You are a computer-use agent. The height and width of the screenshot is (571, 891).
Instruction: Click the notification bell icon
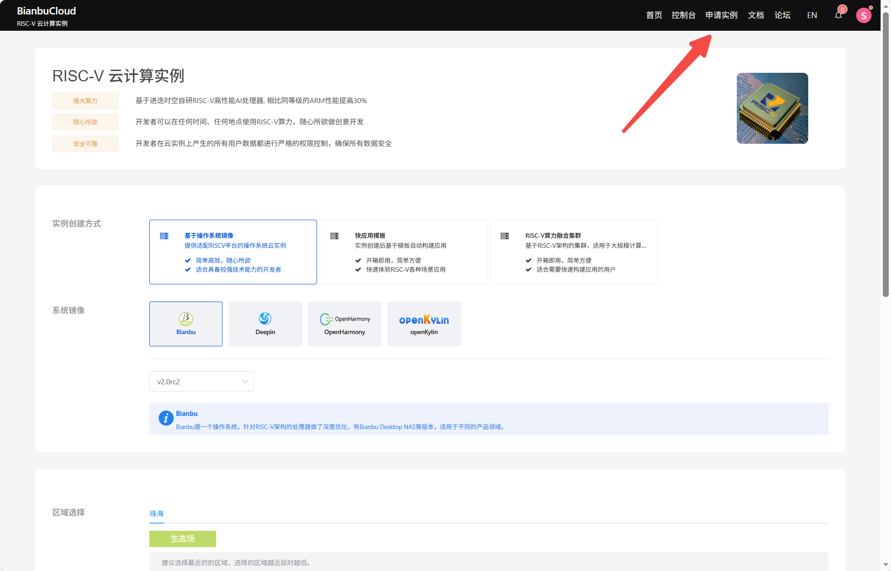click(838, 15)
